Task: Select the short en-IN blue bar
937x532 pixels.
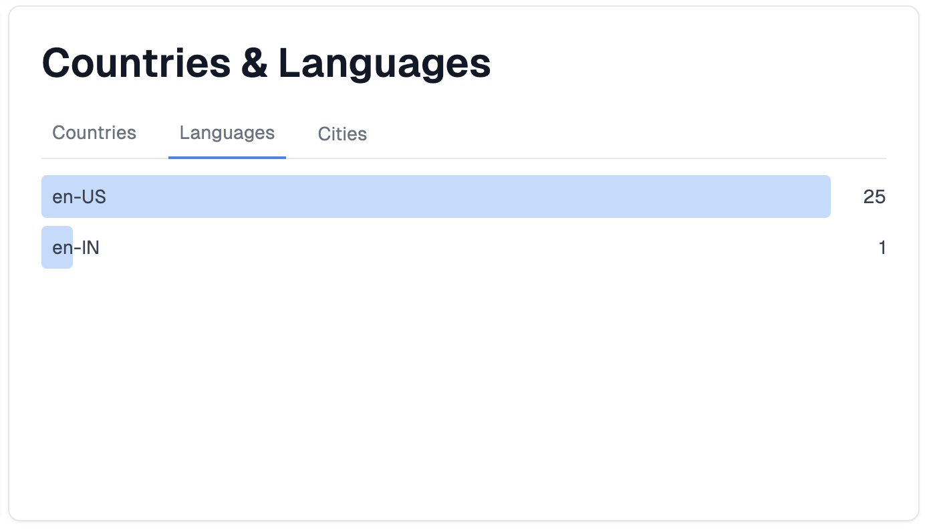Action: click(x=57, y=247)
